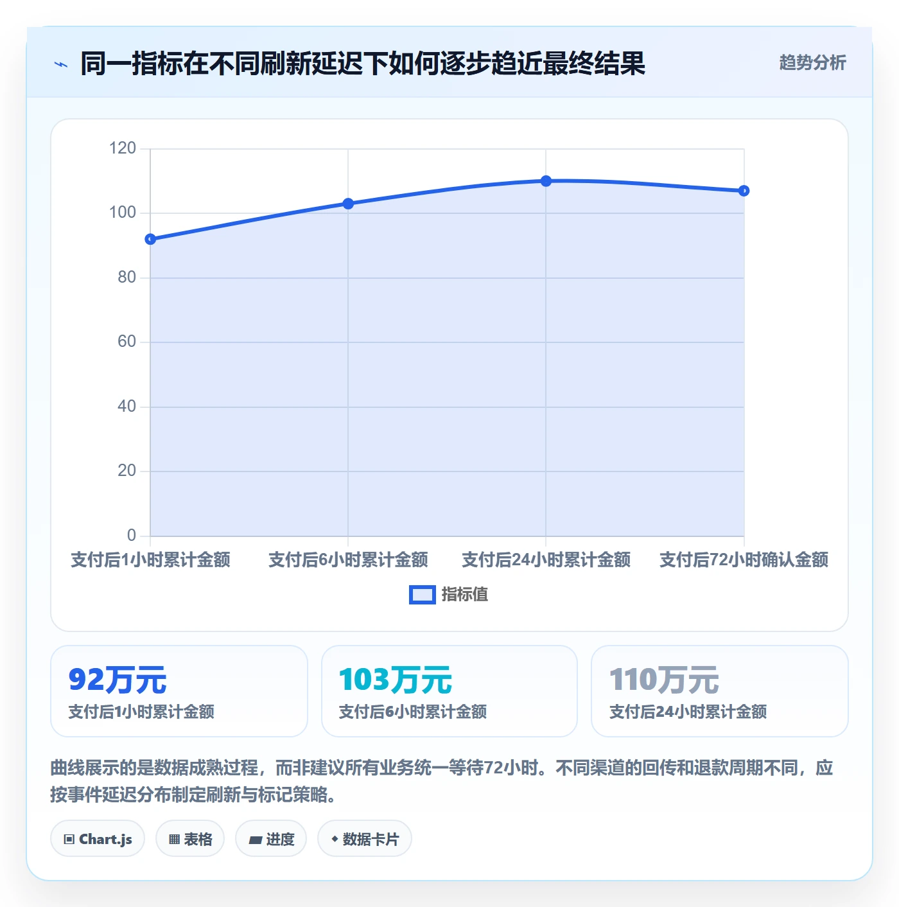This screenshot has width=899, height=907.
Task: Click the lightning bolt icon in header
Action: pyautogui.click(x=61, y=64)
